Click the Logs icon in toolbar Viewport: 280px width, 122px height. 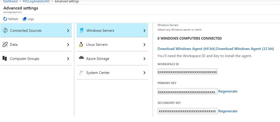(25, 19)
